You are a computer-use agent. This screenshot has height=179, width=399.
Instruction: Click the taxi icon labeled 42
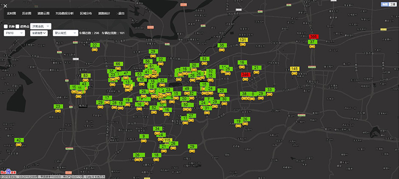click(18, 145)
